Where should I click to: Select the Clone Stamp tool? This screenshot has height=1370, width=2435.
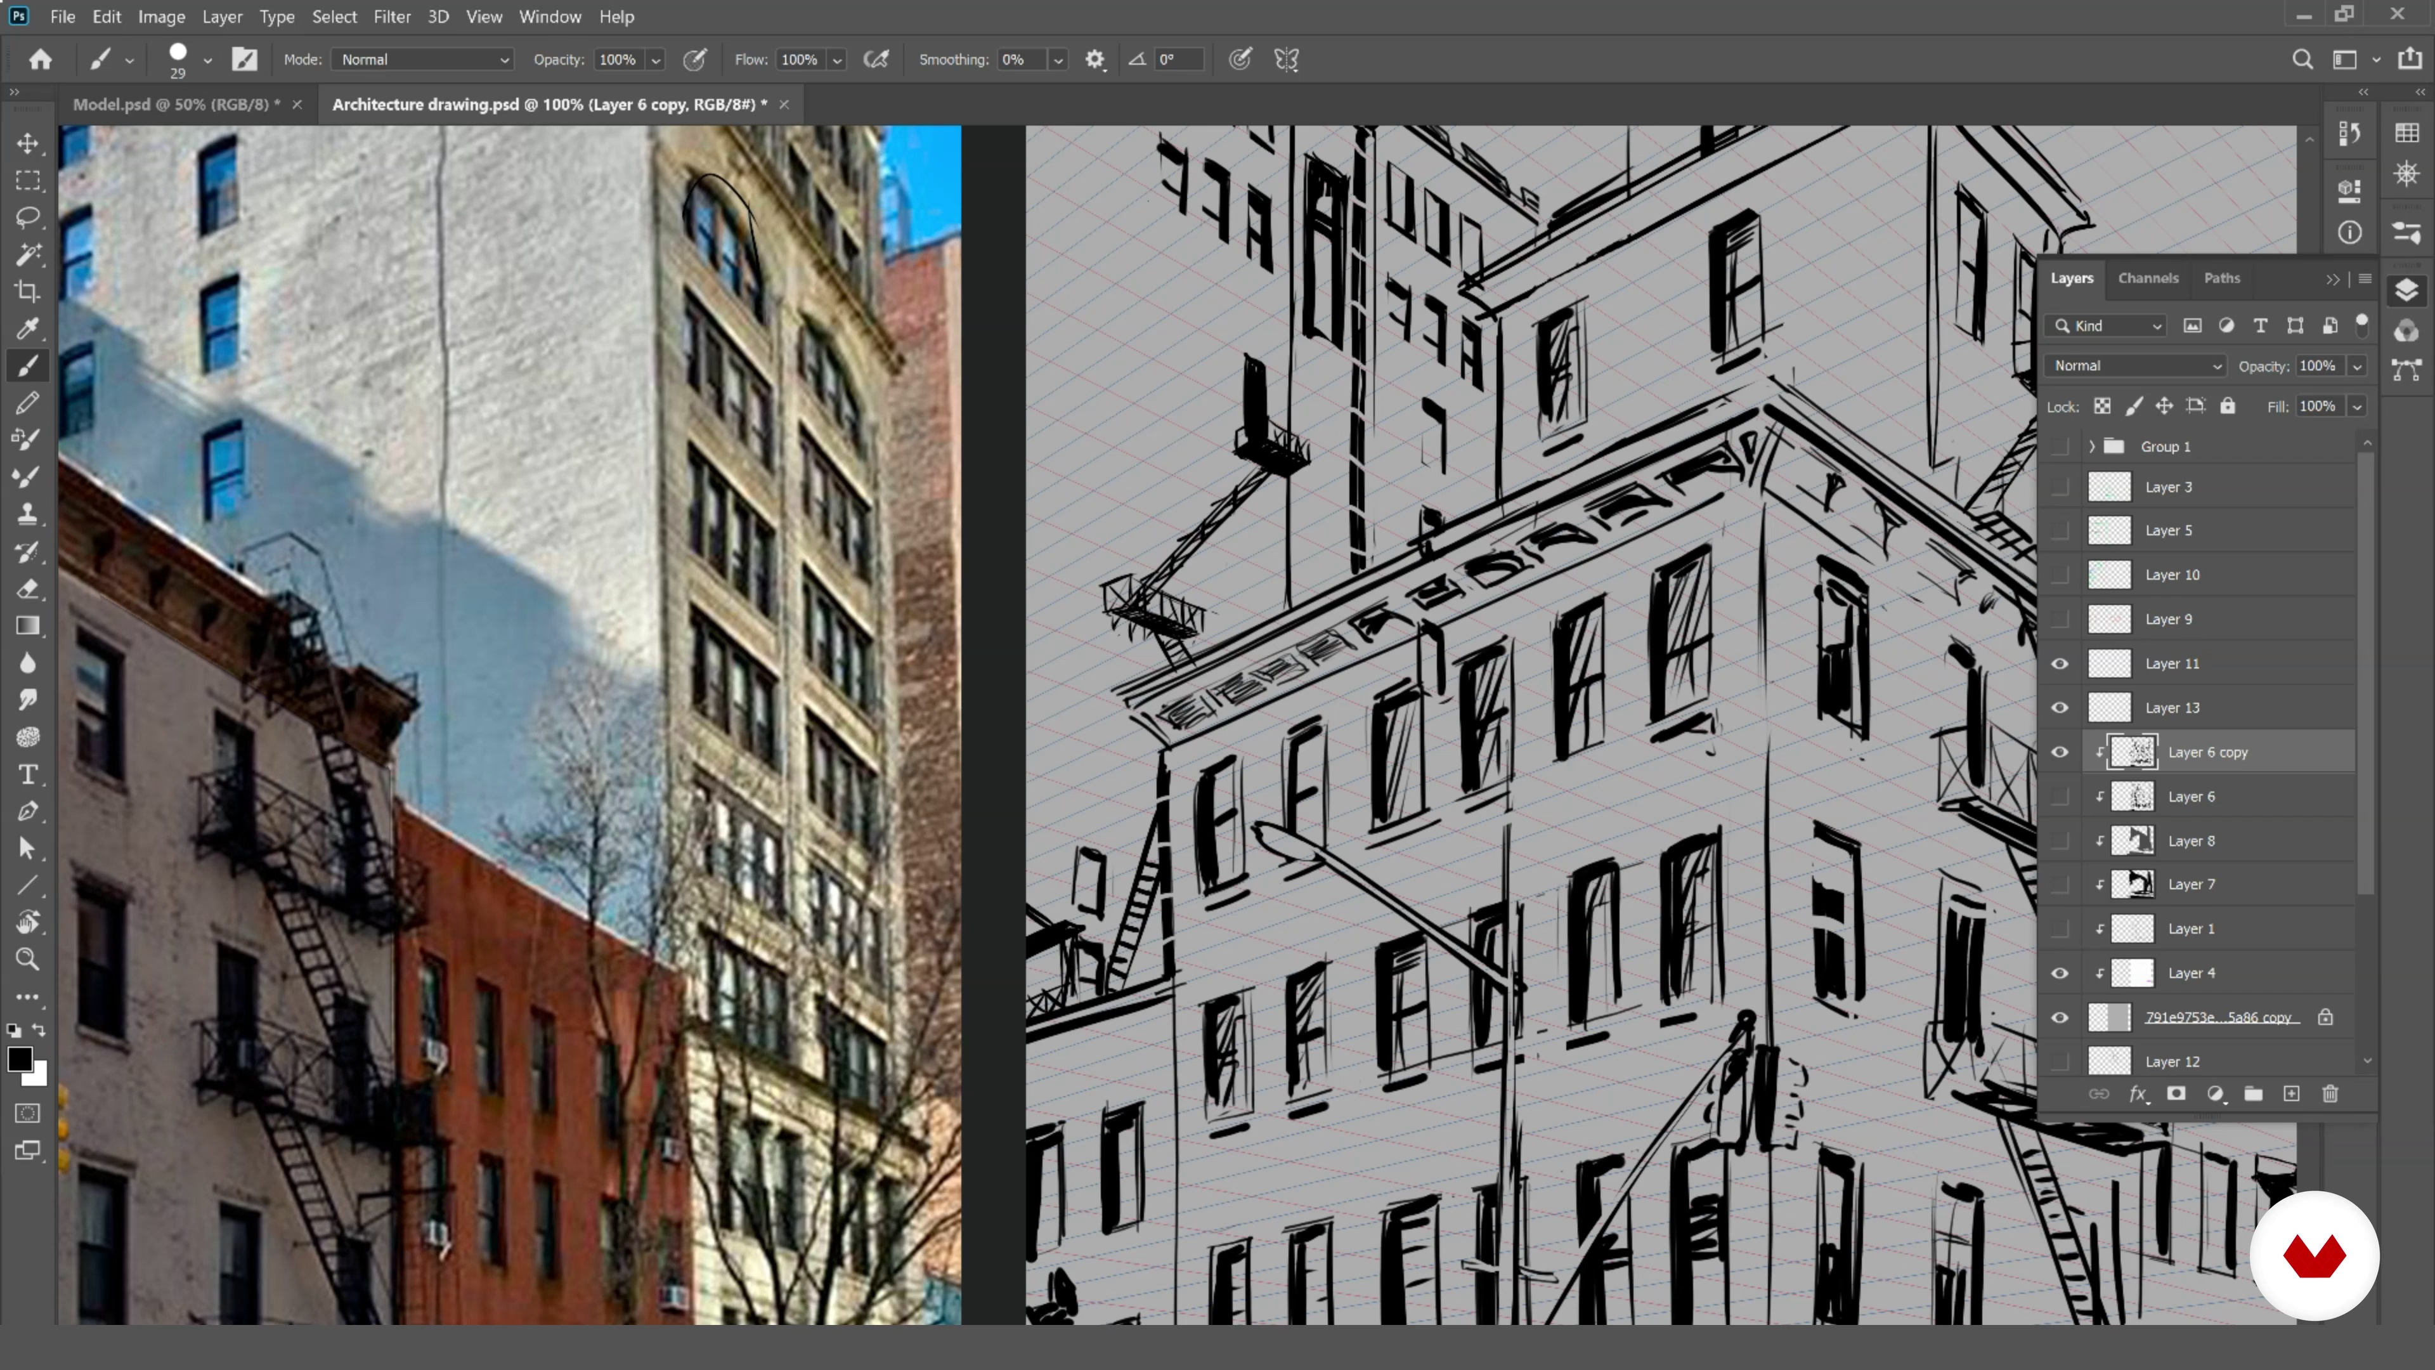[x=27, y=513]
